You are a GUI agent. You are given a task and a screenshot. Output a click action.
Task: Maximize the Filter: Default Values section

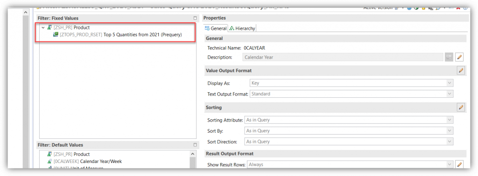coord(195,145)
